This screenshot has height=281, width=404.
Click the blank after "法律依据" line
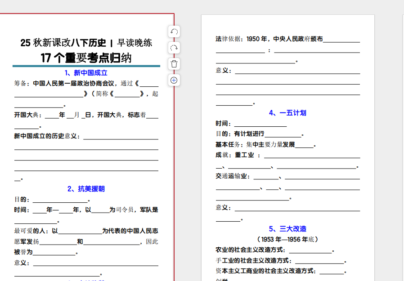click(341, 40)
